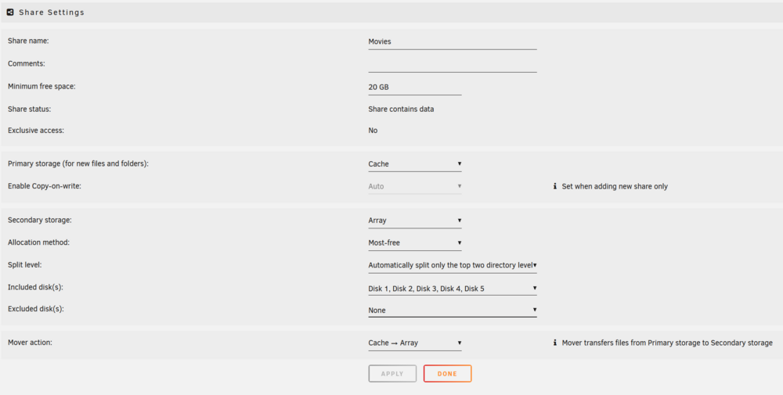This screenshot has width=783, height=395.
Task: Click the Share Settings header icon
Action: pos(10,13)
